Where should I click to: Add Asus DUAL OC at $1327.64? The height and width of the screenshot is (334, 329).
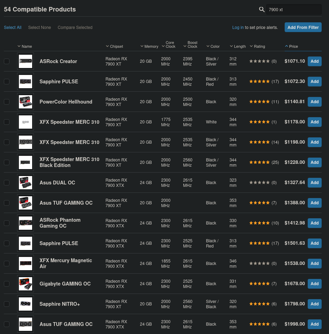[x=314, y=183]
